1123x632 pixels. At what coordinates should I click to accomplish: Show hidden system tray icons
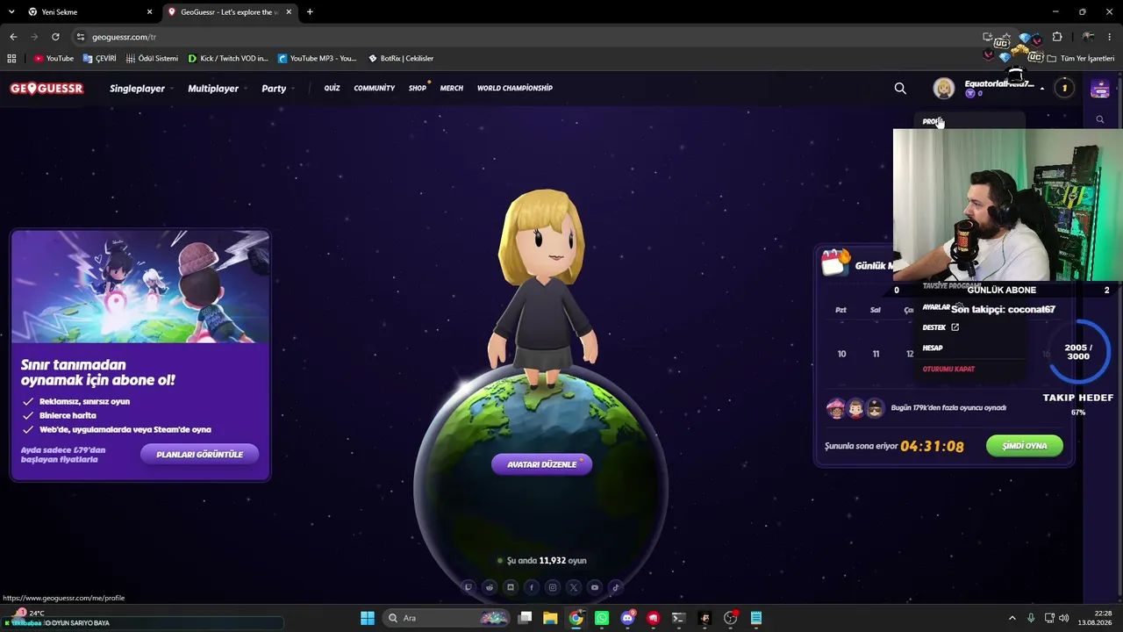(x=1012, y=618)
